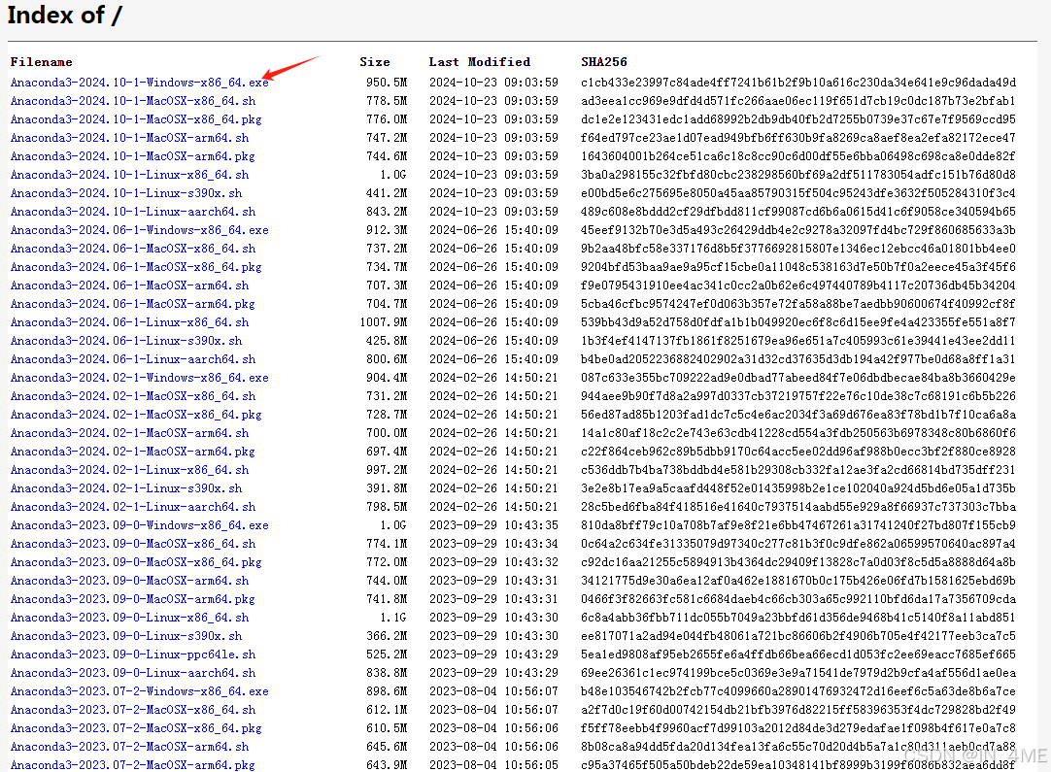Open Anaconda3-2024.02-1-Linux-x86_64.sh link
Image resolution: width=1051 pixels, height=772 pixels.
coord(129,470)
